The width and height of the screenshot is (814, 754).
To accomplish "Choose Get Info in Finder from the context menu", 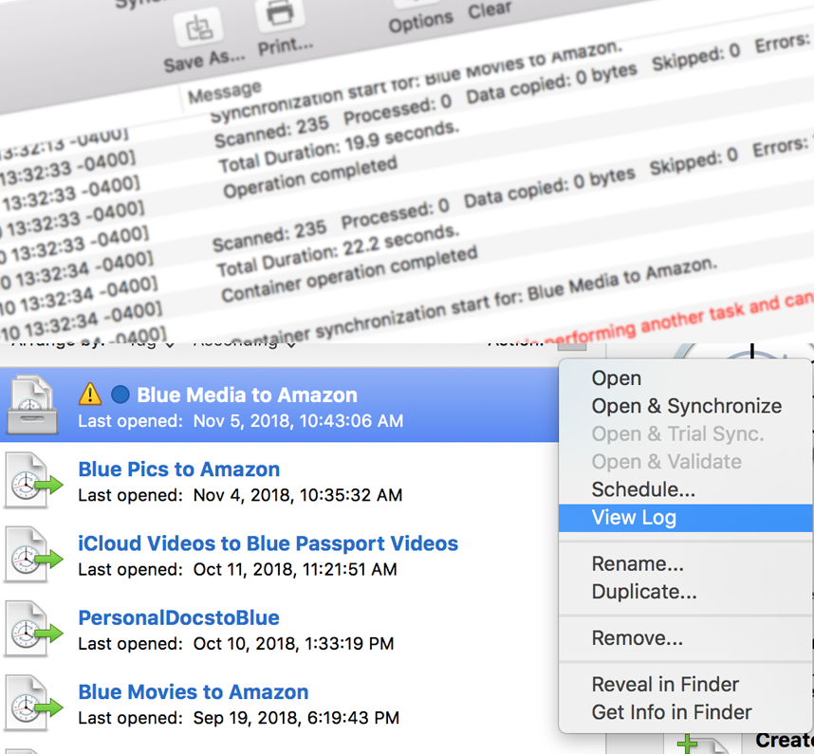I will click(x=685, y=712).
